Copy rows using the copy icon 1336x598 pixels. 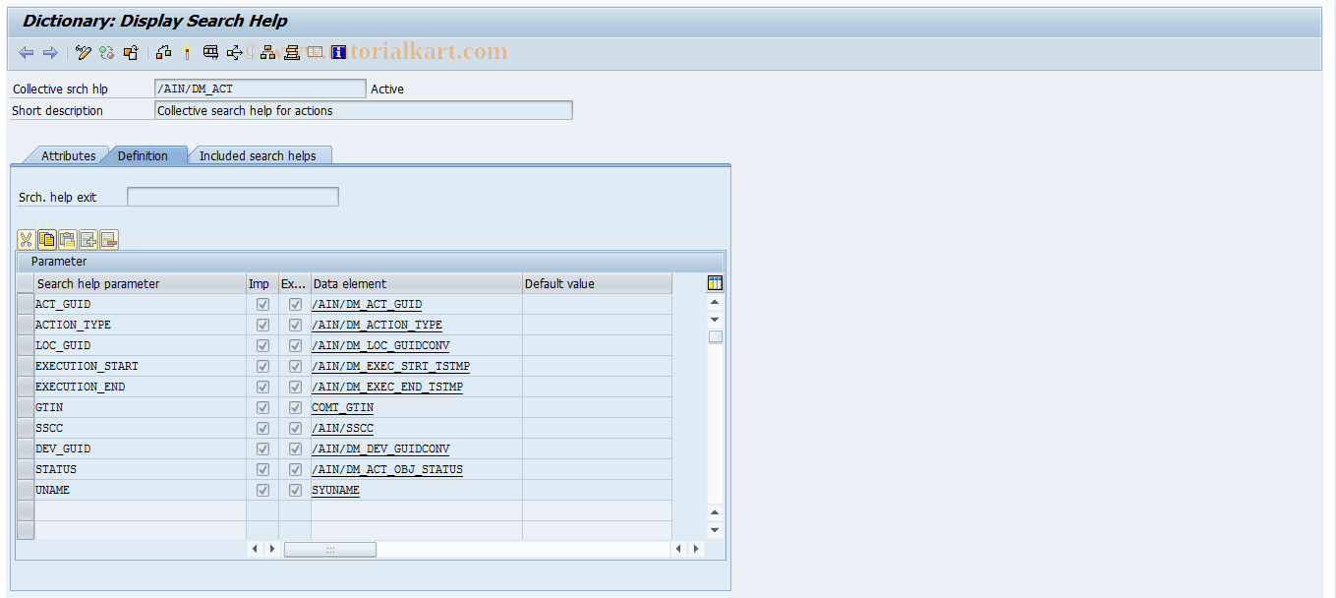click(x=46, y=239)
